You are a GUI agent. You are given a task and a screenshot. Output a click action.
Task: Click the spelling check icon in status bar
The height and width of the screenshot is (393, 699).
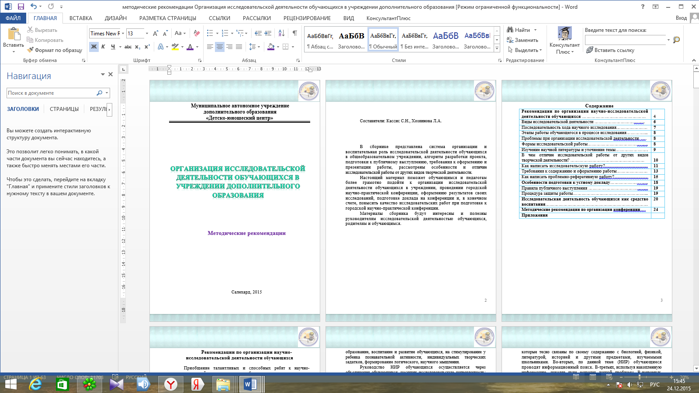(116, 377)
